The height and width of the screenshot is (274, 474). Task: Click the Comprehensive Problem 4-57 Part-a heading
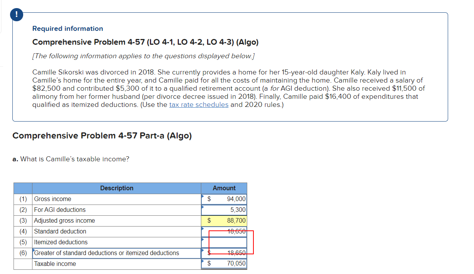(102, 135)
